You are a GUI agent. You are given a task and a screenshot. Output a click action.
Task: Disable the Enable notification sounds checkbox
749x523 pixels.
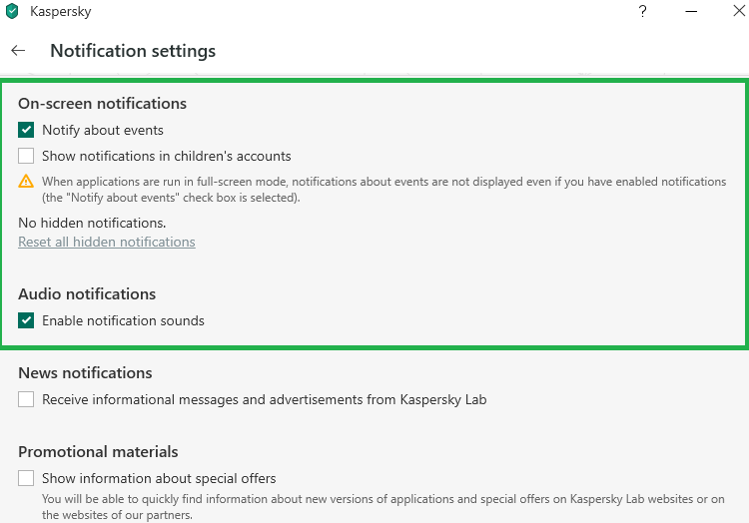coord(26,320)
